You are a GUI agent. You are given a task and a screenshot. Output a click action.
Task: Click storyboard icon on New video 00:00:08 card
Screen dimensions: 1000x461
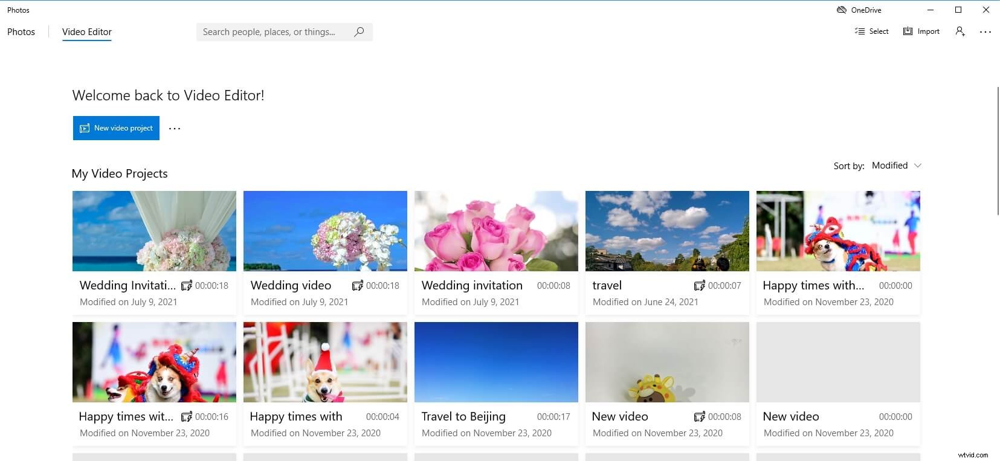click(x=700, y=416)
